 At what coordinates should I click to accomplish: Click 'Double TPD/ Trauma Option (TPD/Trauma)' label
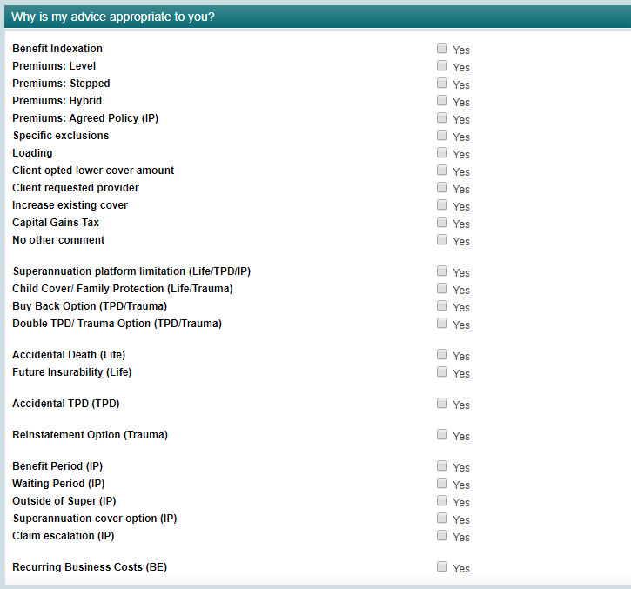pyautogui.click(x=117, y=324)
